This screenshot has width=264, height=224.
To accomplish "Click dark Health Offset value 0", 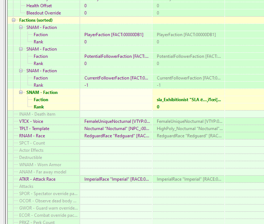I will point(85,6).
